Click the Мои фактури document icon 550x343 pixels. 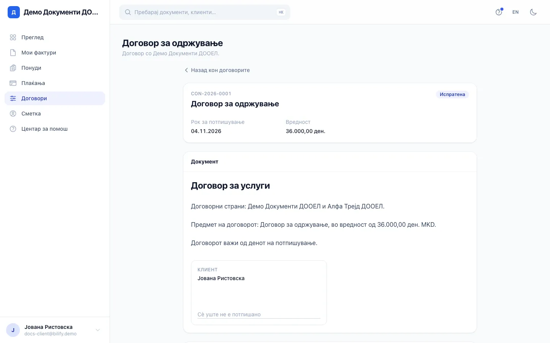[13, 53]
